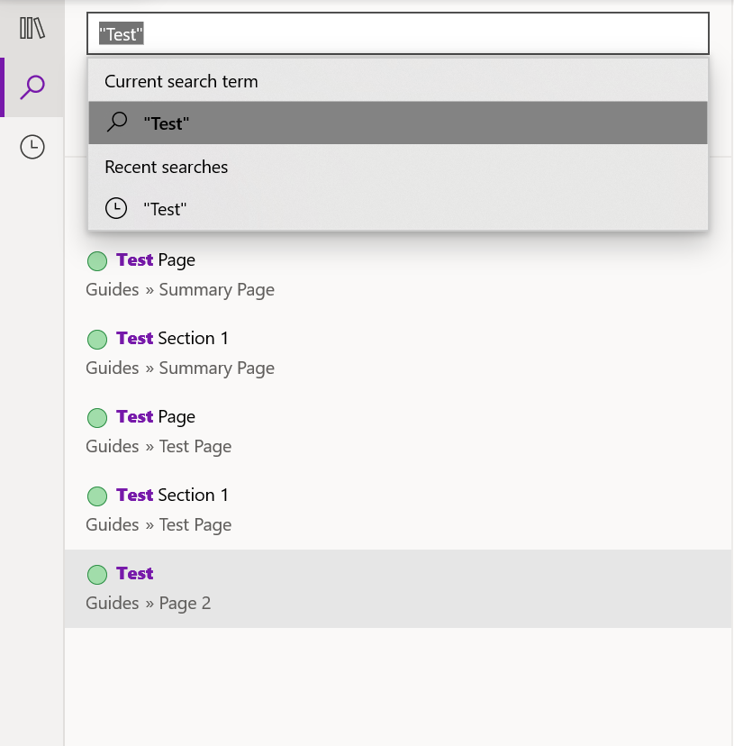Click the green circle beside "Test Section 1" result
Screen dimensions: 734x746
coord(97,339)
